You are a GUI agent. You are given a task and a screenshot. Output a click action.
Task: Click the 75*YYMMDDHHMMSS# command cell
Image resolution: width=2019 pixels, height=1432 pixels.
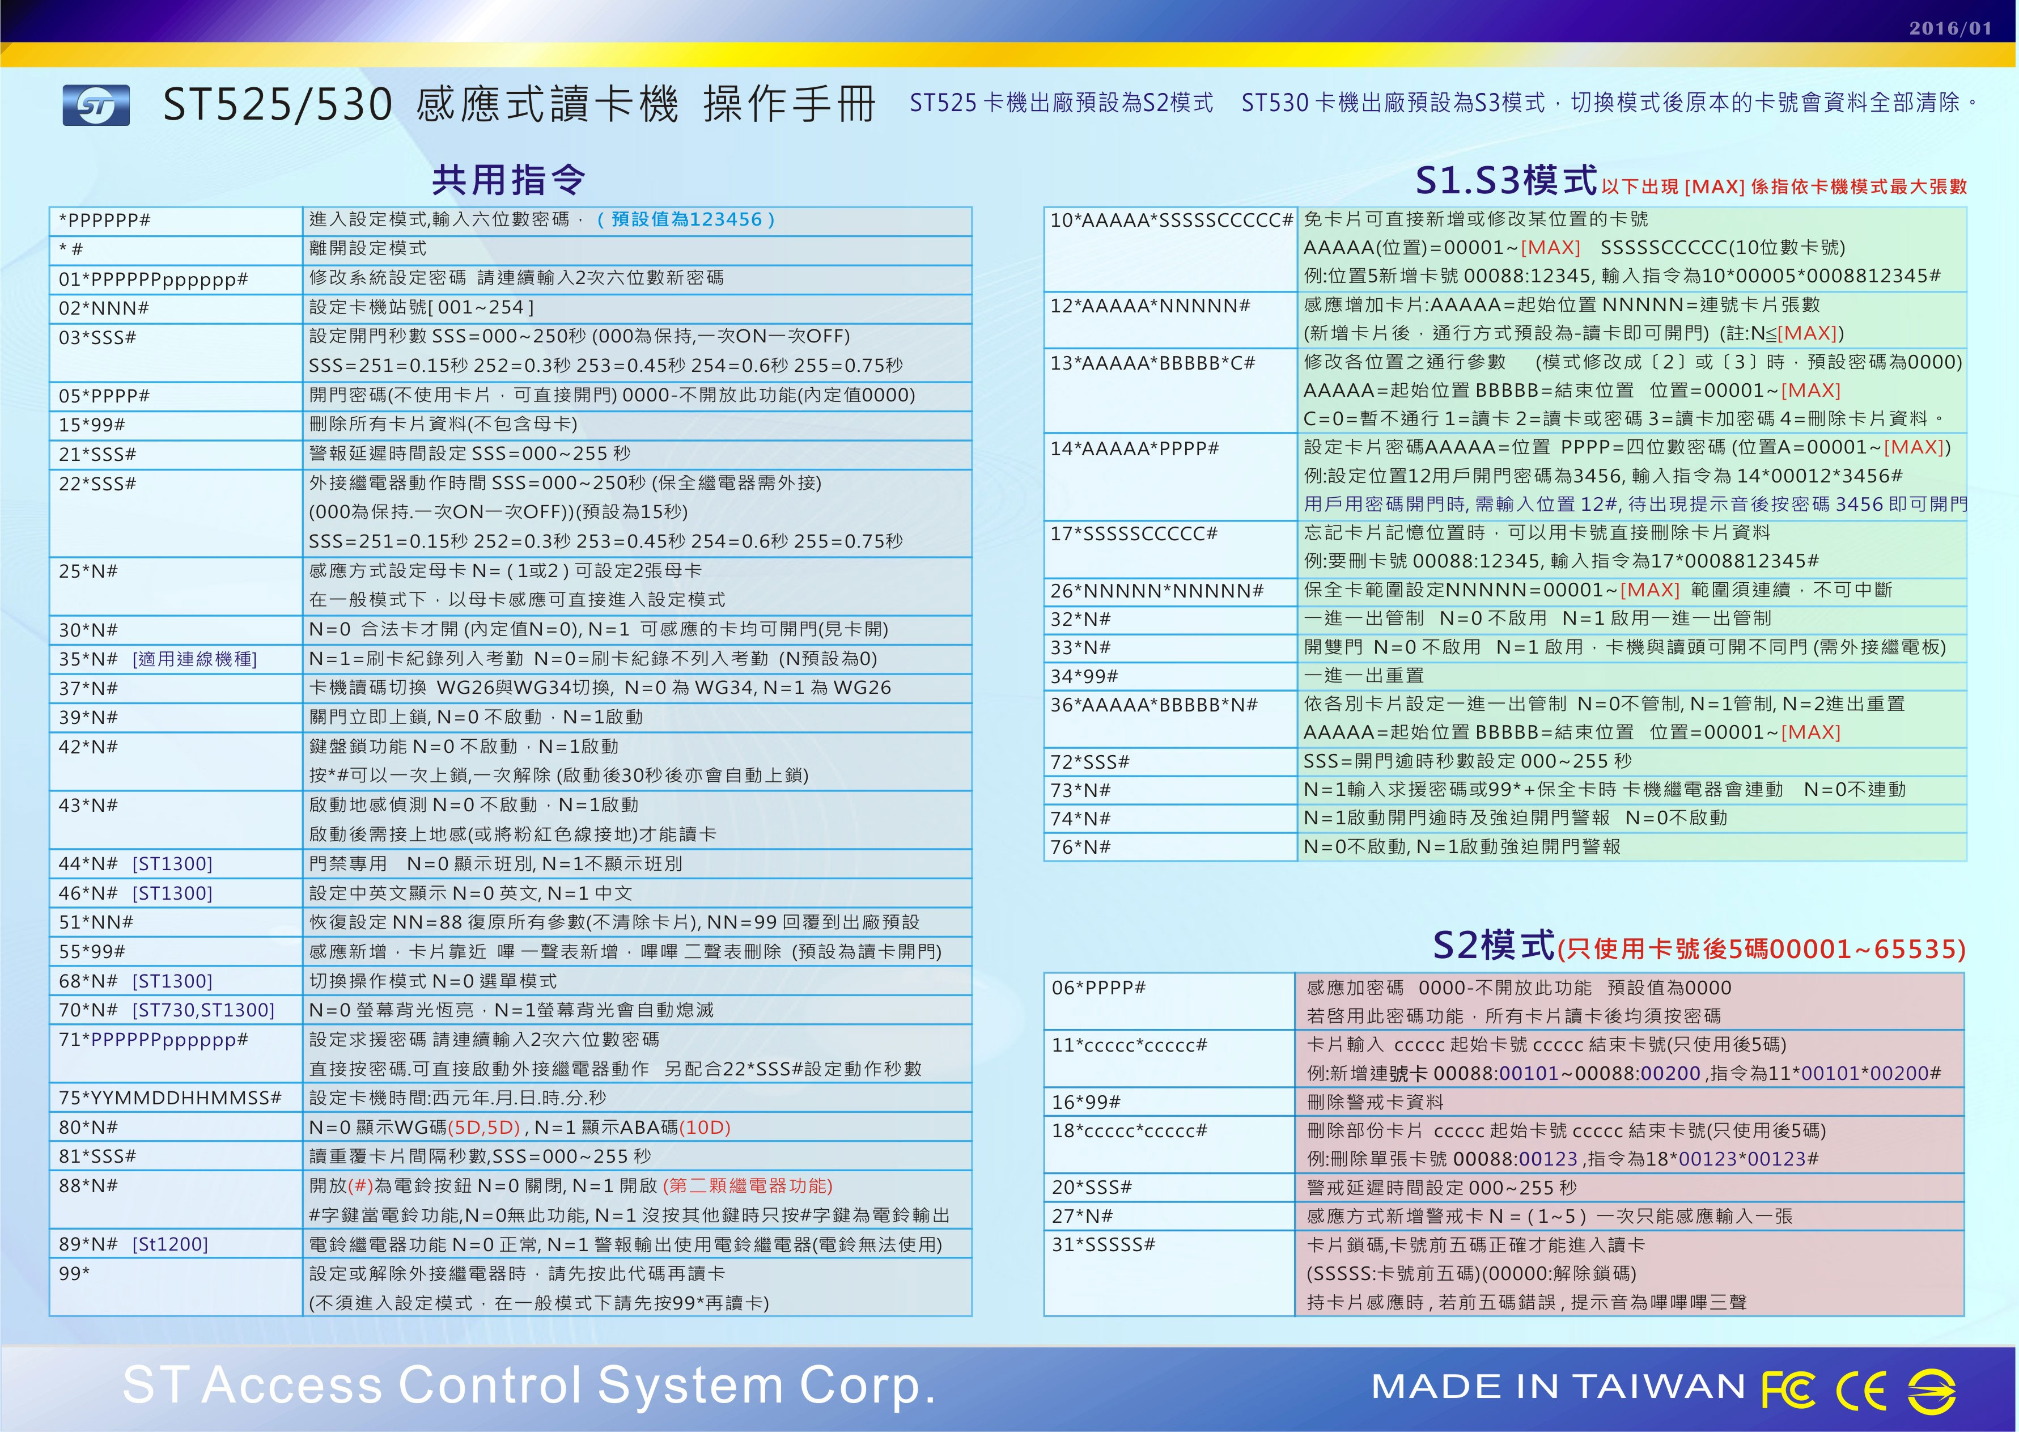pos(176,1098)
